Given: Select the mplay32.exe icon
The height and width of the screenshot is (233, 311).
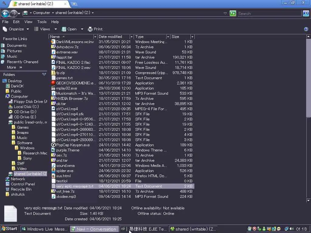Looking at the screenshot, I should coord(53,88).
